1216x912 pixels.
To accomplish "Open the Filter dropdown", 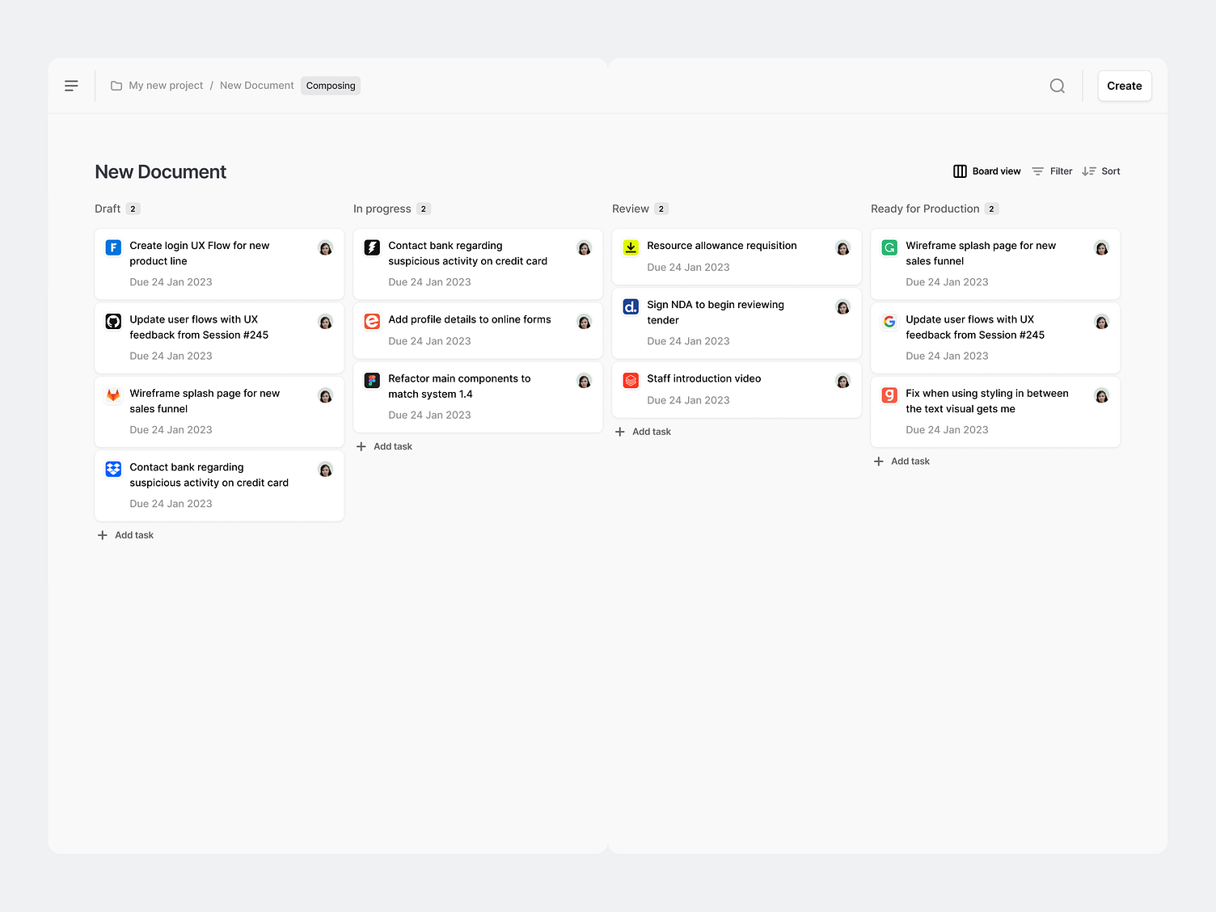I will [x=1051, y=171].
